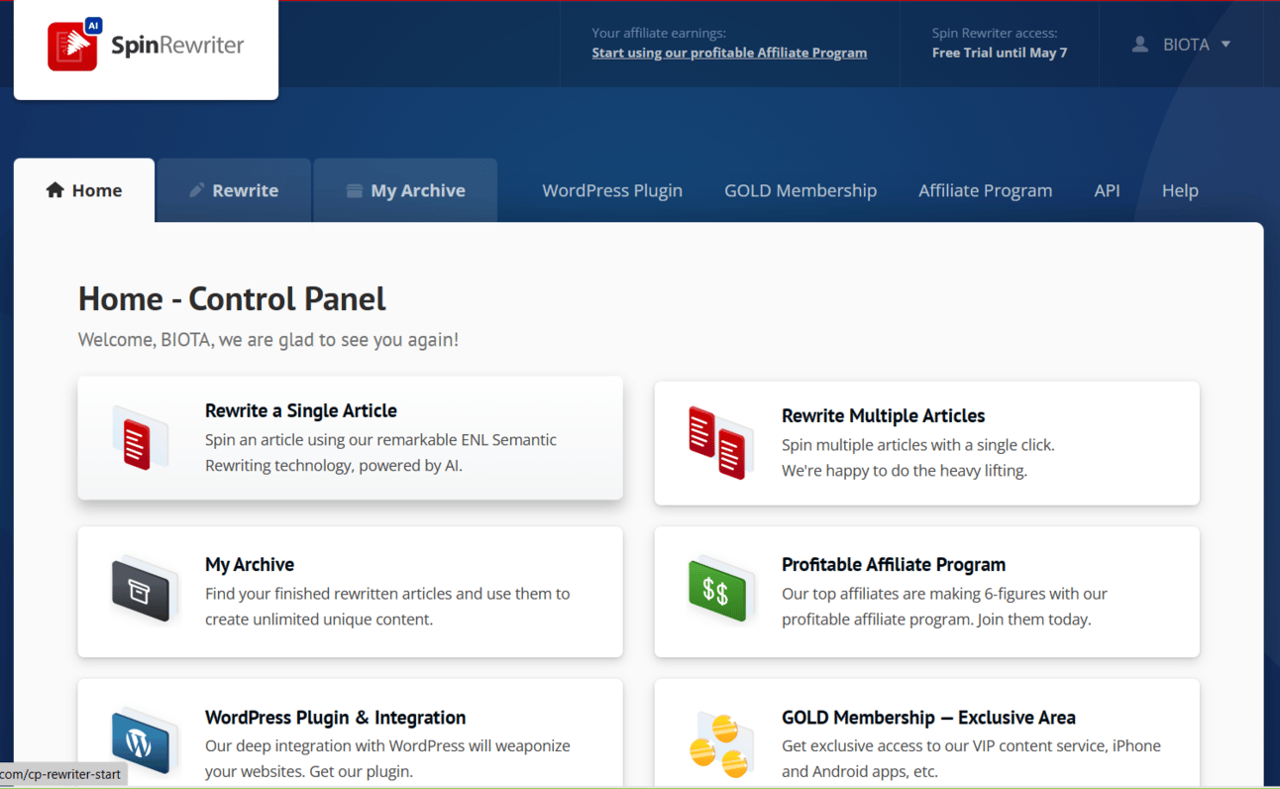This screenshot has width=1280, height=789.
Task: Click the double red documents icon
Action: [x=719, y=443]
